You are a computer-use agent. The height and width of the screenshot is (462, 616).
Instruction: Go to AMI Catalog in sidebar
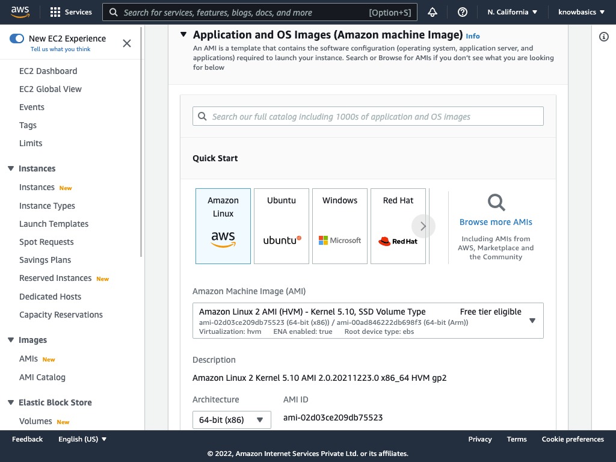(x=42, y=377)
